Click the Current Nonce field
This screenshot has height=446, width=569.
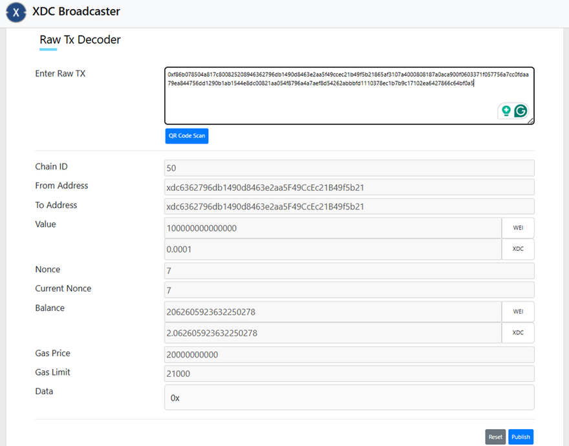click(349, 290)
